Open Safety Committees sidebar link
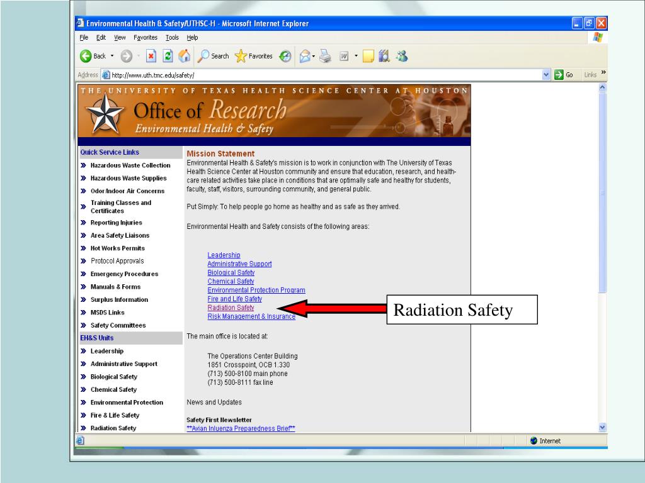The height and width of the screenshot is (483, 645). click(118, 325)
